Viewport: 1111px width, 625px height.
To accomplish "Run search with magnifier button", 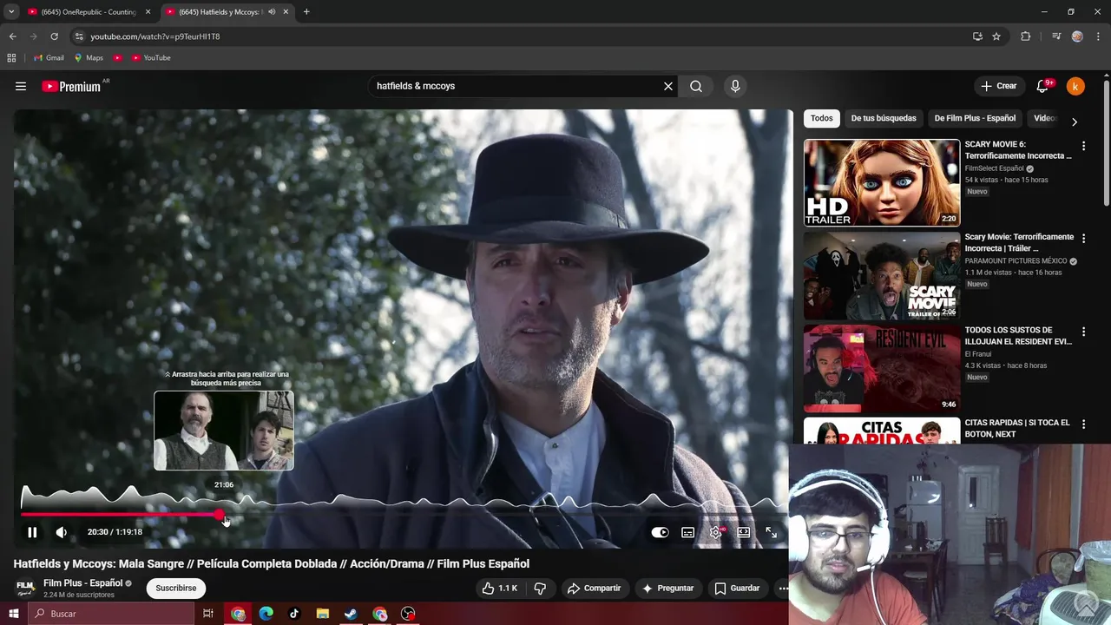I will click(696, 86).
